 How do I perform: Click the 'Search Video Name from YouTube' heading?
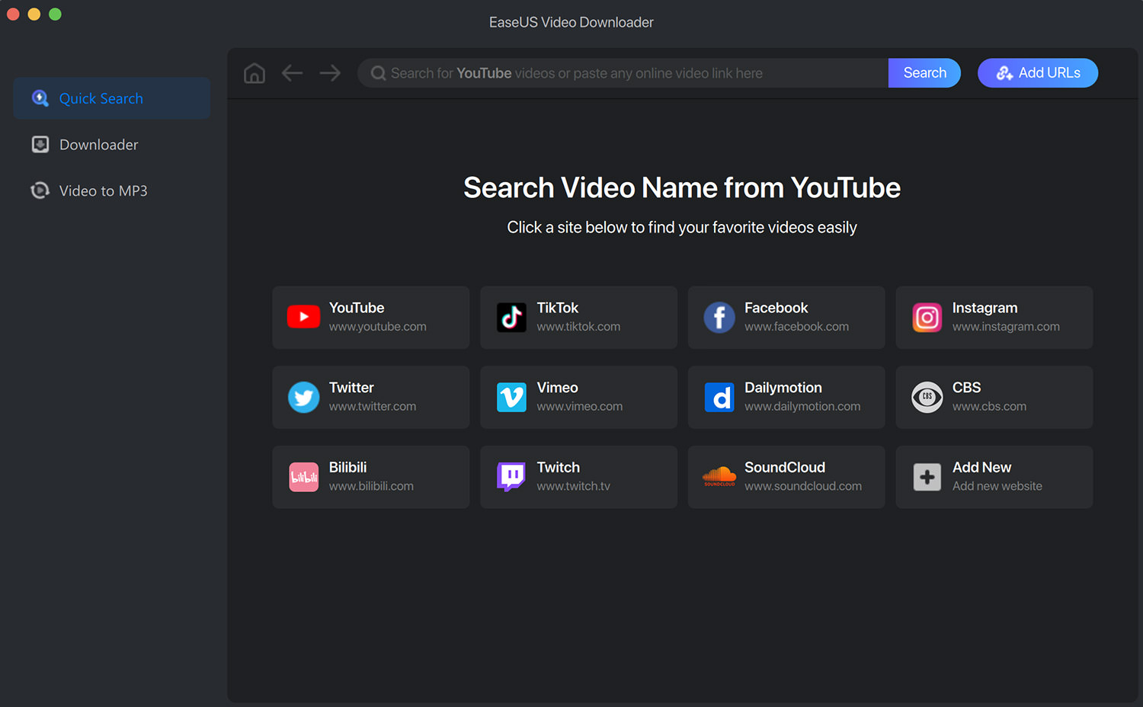click(682, 188)
